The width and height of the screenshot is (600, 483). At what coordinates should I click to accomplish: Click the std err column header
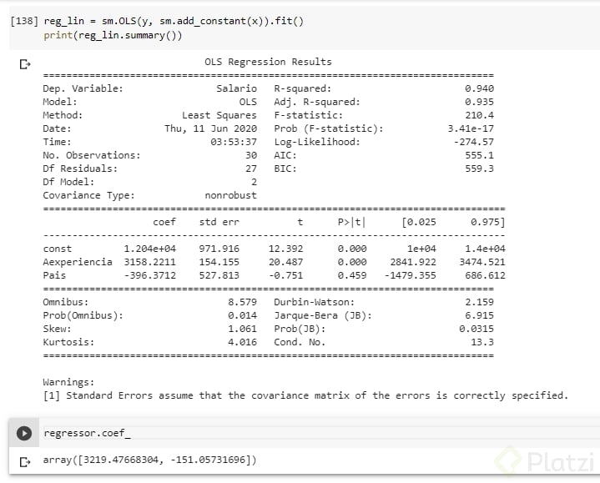click(219, 222)
